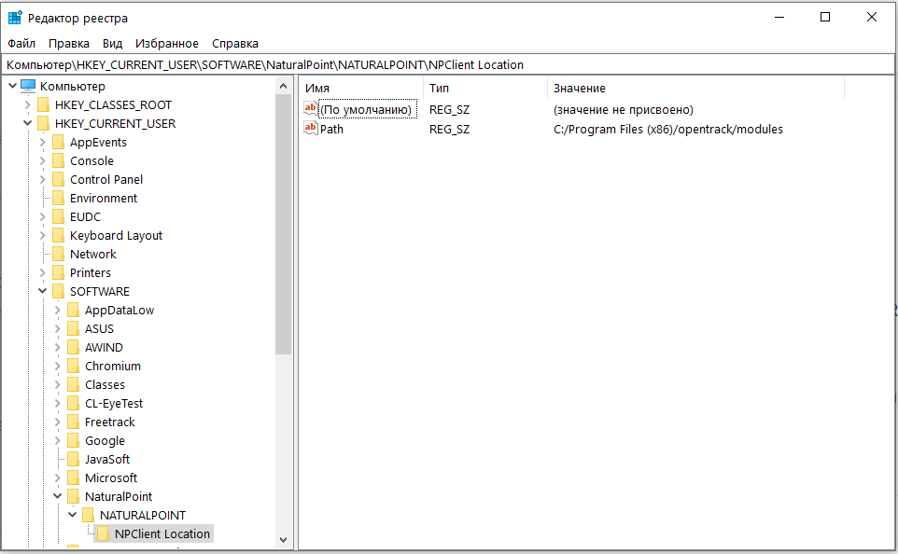The width and height of the screenshot is (898, 554).
Task: Click the string value icon beside Path
Action: click(311, 128)
